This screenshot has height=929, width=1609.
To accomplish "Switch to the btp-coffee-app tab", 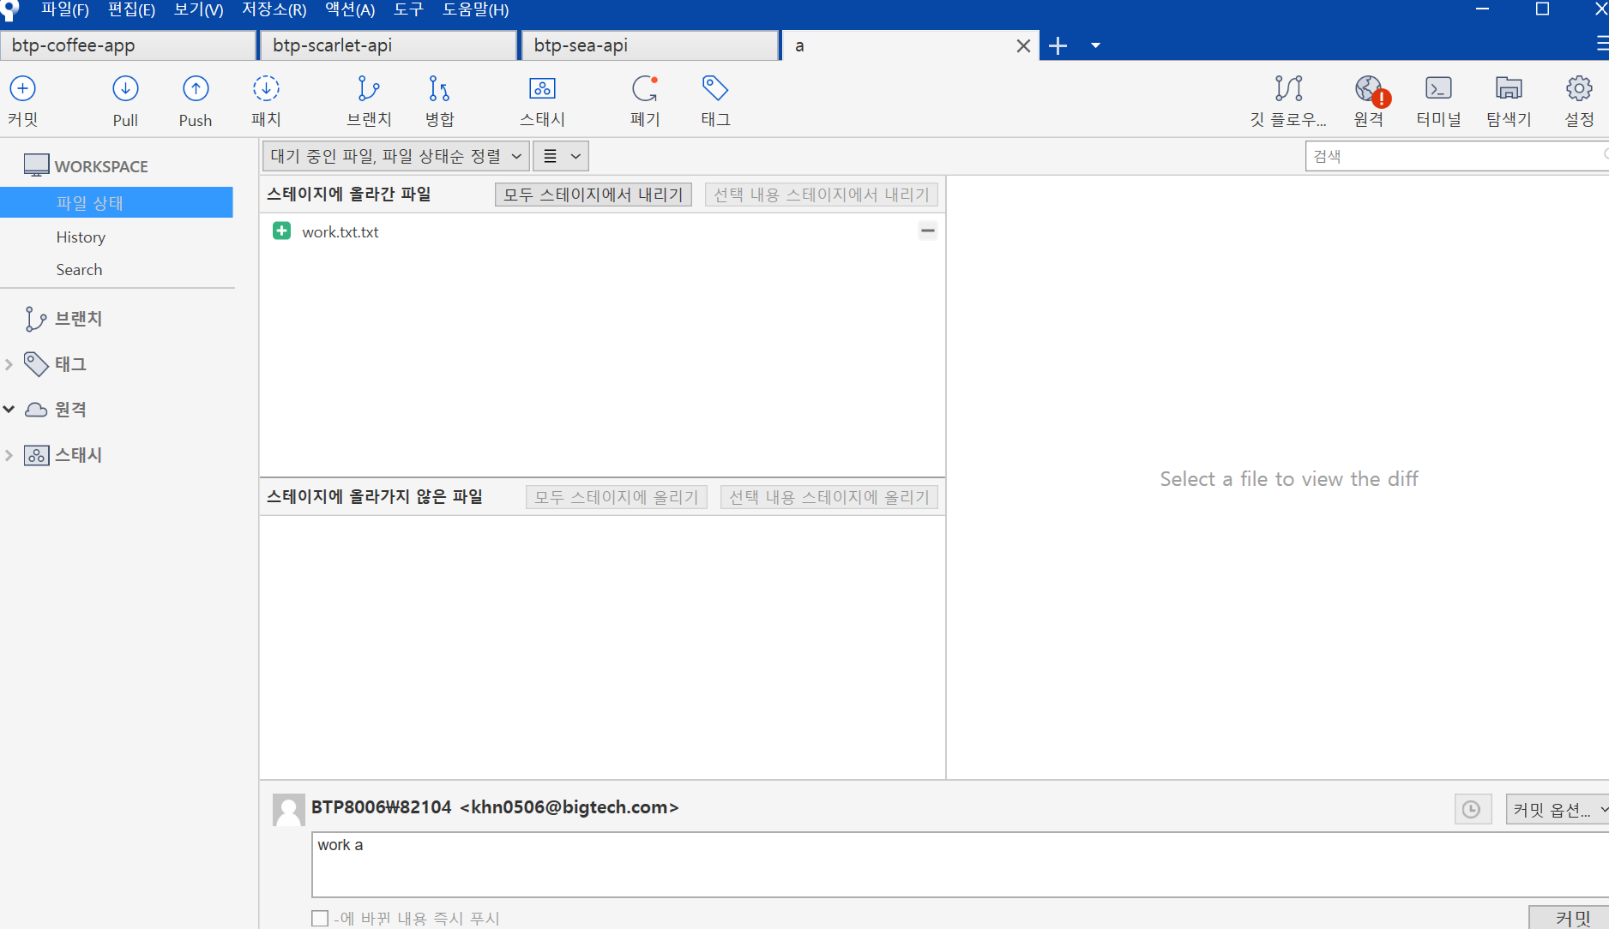I will (x=128, y=45).
